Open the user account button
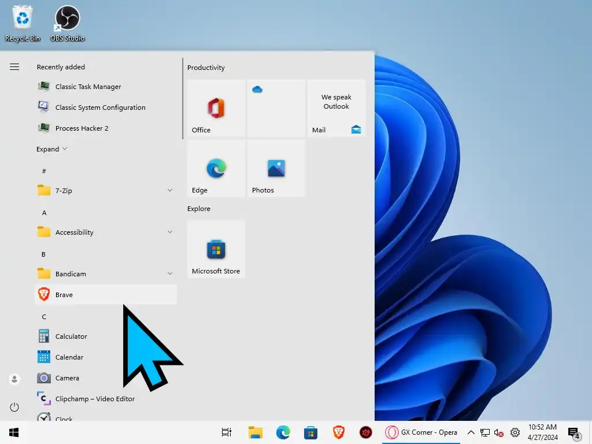This screenshot has width=592, height=444. click(x=14, y=379)
